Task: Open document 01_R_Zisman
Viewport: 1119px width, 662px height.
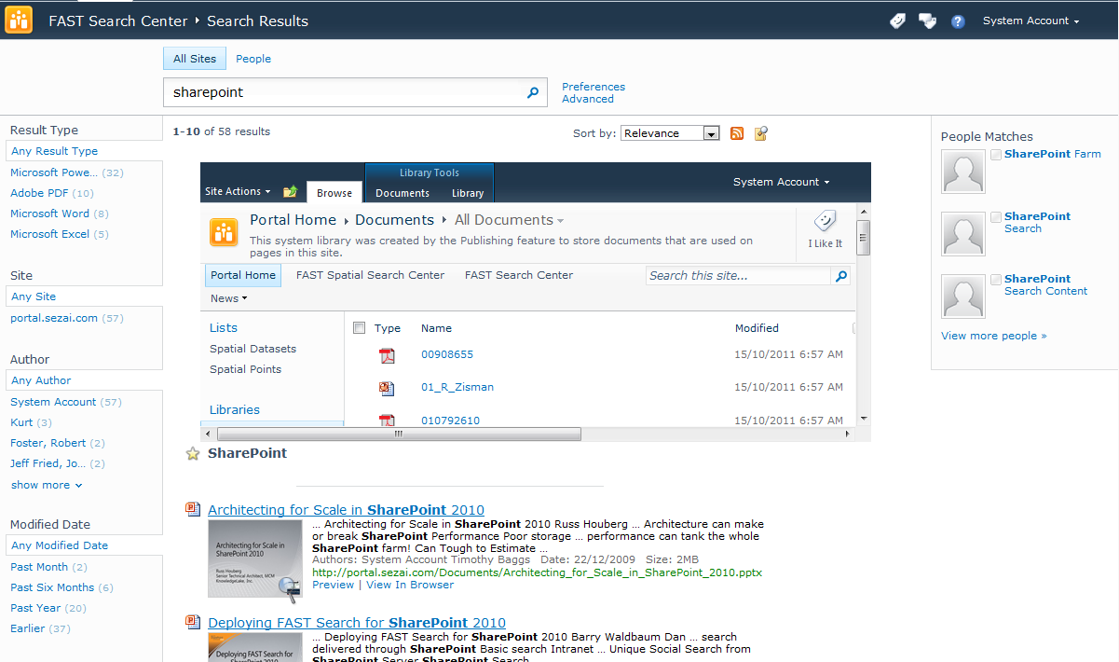Action: tap(457, 387)
